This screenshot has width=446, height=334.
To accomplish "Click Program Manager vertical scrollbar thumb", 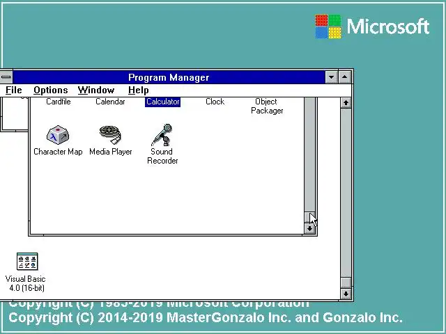I will (x=346, y=283).
